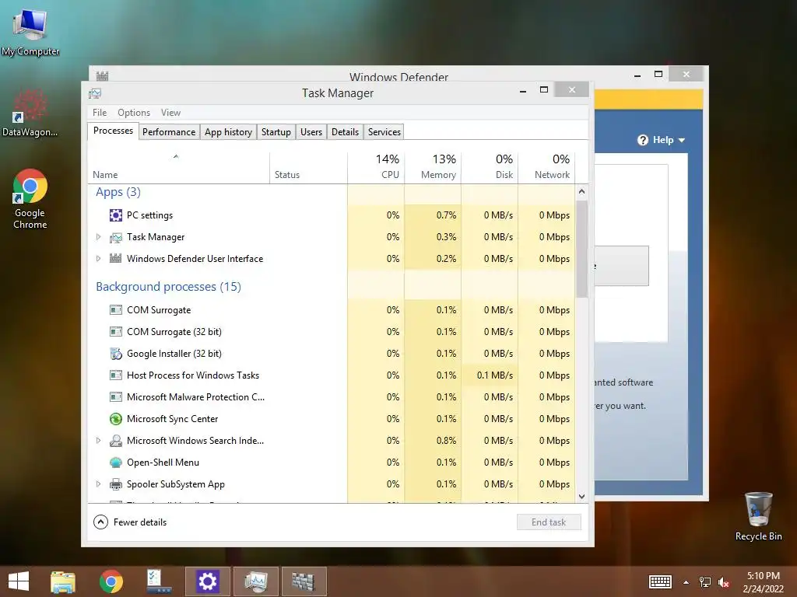
Task: Click the PC settings gear icon in process list
Action: pyautogui.click(x=115, y=215)
